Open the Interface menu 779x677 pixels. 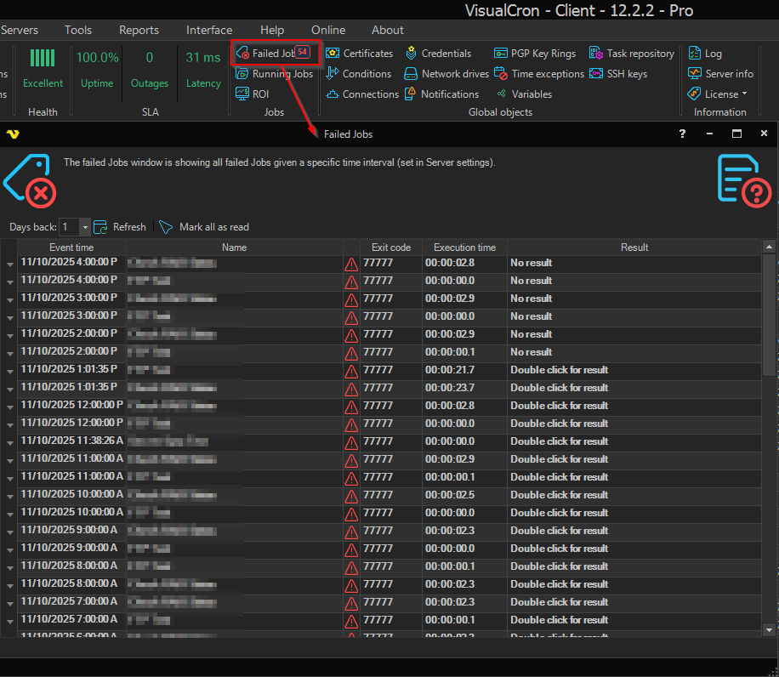pyautogui.click(x=209, y=30)
